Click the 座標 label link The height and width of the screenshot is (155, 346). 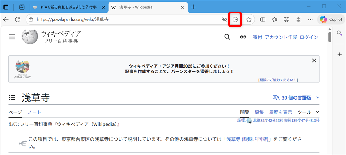tap(241, 120)
